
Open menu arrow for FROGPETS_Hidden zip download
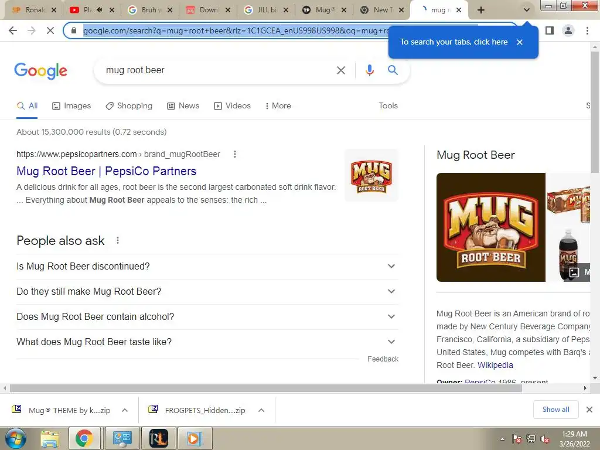click(x=261, y=410)
